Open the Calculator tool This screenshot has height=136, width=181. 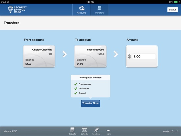72,130
